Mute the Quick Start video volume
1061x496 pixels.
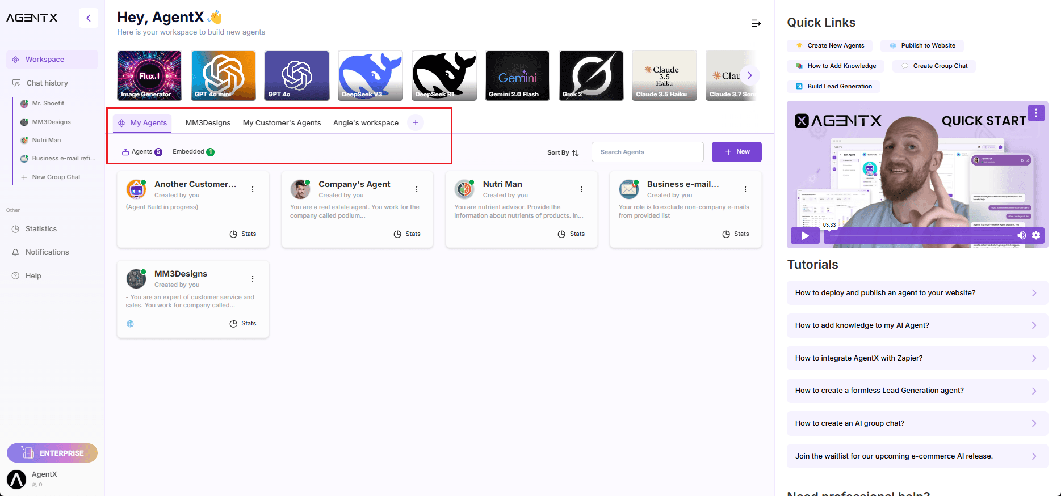[x=1021, y=235]
